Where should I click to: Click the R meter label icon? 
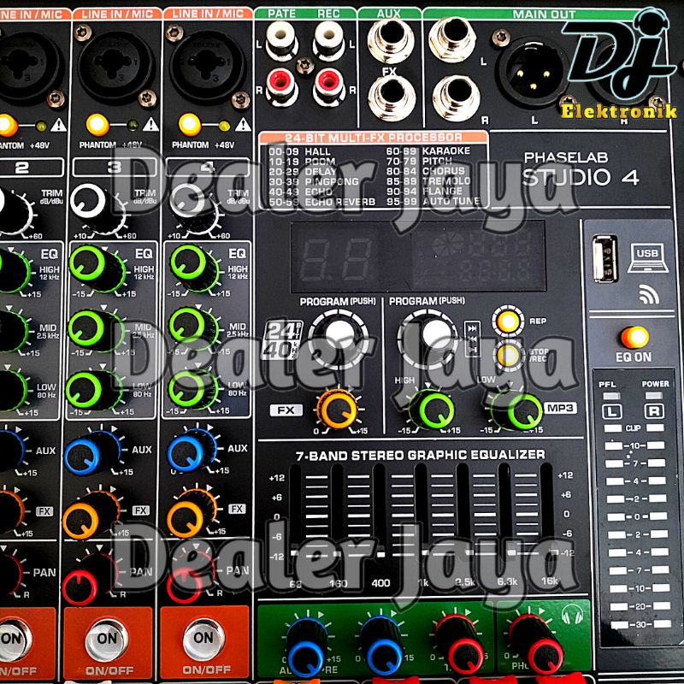tap(654, 411)
